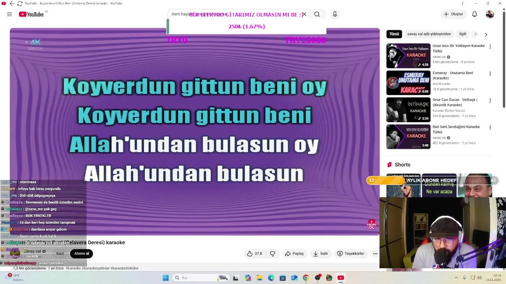Go to the YouTube home logo

[31, 14]
